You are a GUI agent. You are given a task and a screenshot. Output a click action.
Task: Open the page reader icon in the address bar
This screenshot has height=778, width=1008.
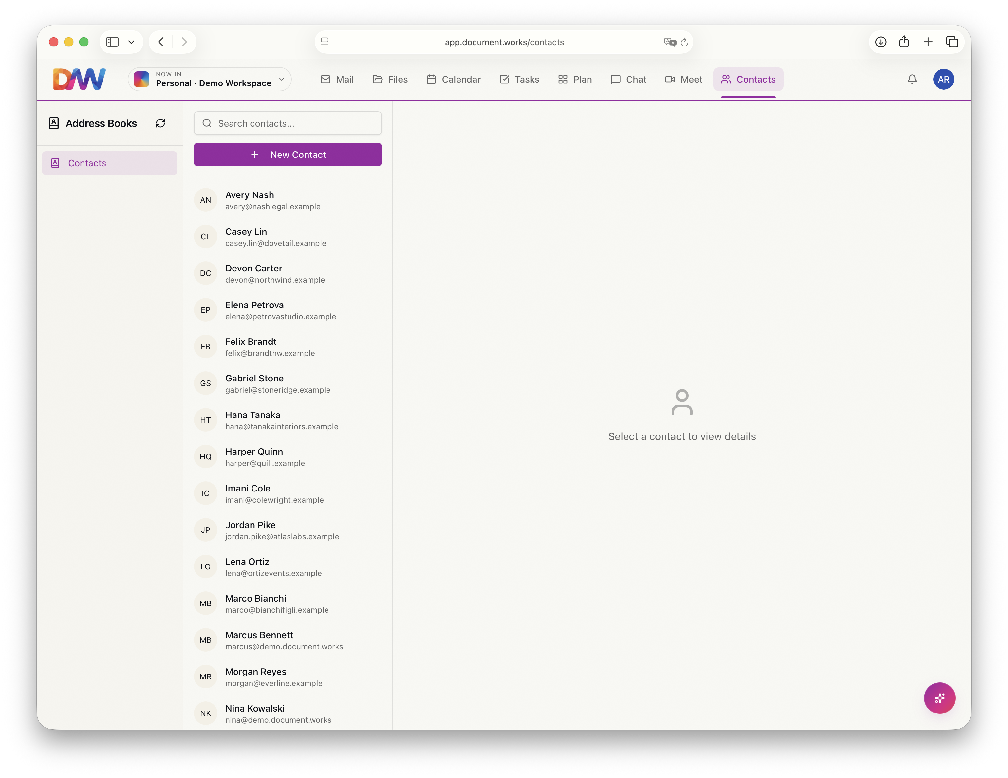(x=325, y=42)
